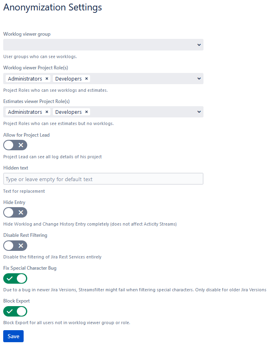The height and width of the screenshot is (349, 272).
Task: Expand Worklog viewer Project Role(s) dropdown arrow
Action: [x=199, y=79]
